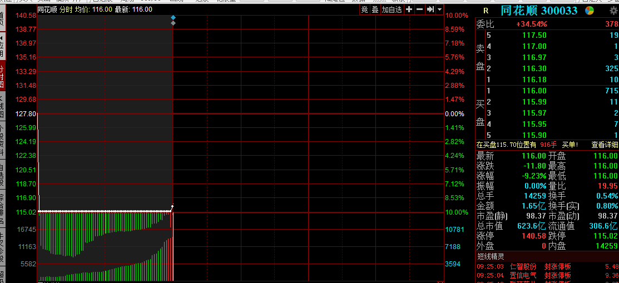Click 涨幅 value -9.23%
Image resolution: width=619 pixels, height=283 pixels.
point(533,176)
